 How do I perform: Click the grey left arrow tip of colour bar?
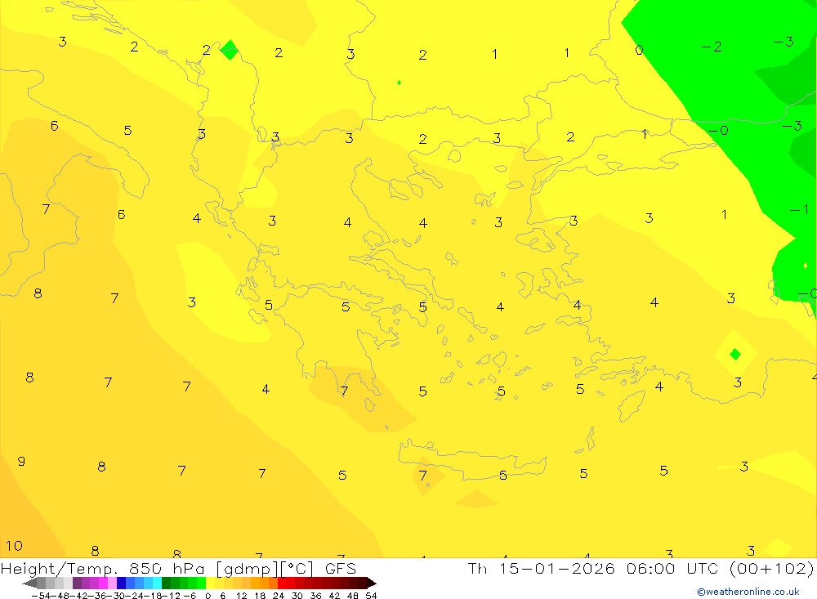29,583
